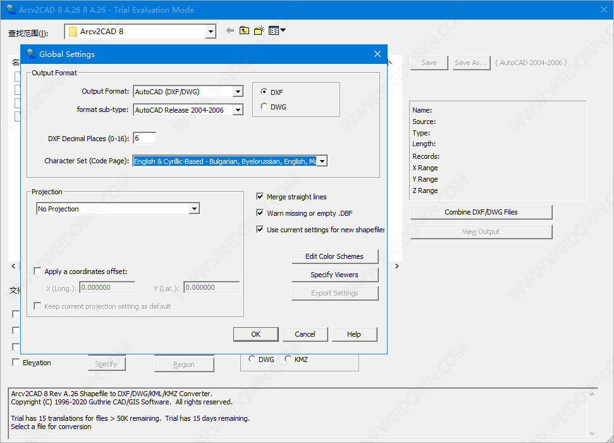The image size is (614, 443).
Task: Select the KMZ radio in main window
Action: coord(288,359)
